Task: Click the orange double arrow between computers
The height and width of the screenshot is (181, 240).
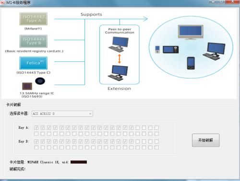Action: (x=120, y=59)
